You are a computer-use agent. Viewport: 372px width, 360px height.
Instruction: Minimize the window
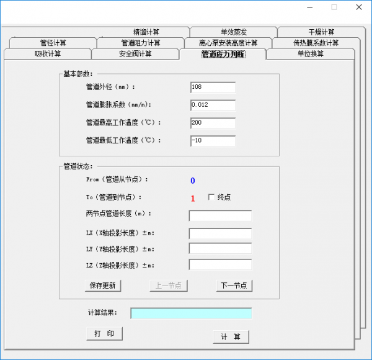pyautogui.click(x=310, y=7)
